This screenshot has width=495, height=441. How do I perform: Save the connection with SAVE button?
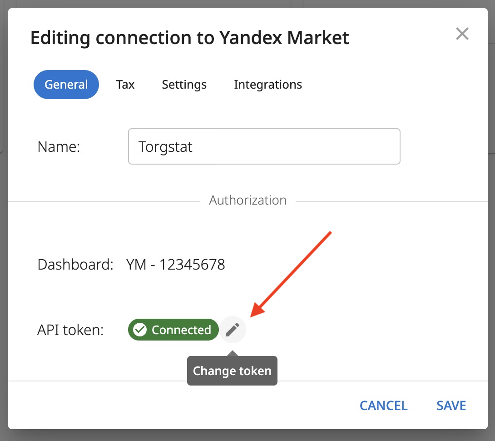pos(451,406)
